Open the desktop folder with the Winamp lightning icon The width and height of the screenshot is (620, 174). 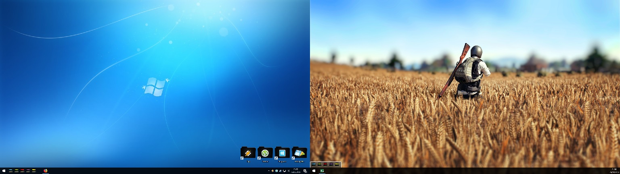[x=248, y=153]
